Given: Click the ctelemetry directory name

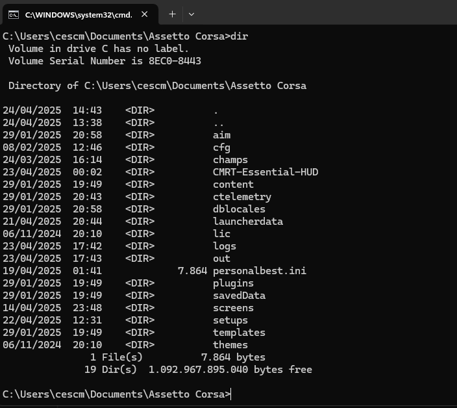Looking at the screenshot, I should [x=241, y=197].
